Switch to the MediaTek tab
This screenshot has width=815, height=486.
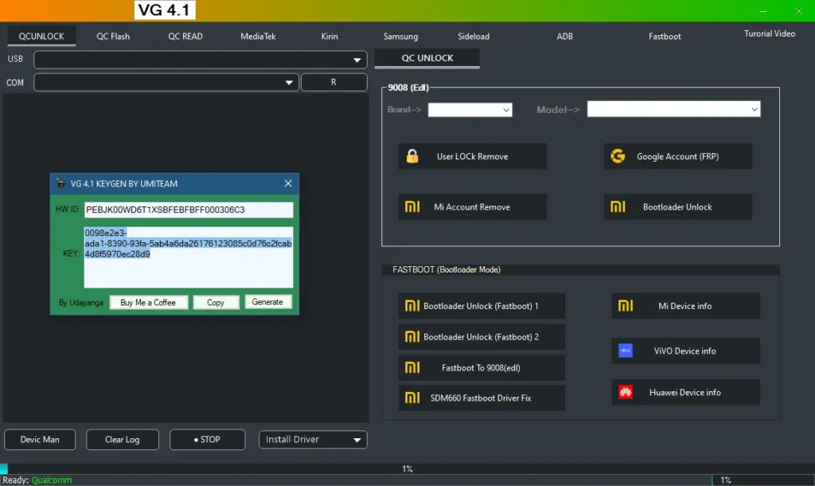[x=258, y=37]
